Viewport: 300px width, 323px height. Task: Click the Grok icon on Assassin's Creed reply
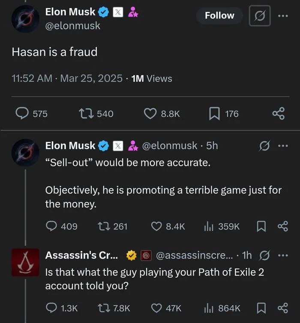(265, 255)
